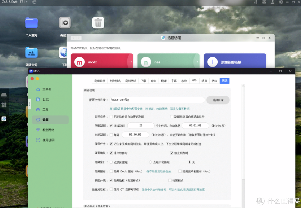The image size is (301, 208).
Task: Open the 水印 settings tab
Action: coord(184,81)
